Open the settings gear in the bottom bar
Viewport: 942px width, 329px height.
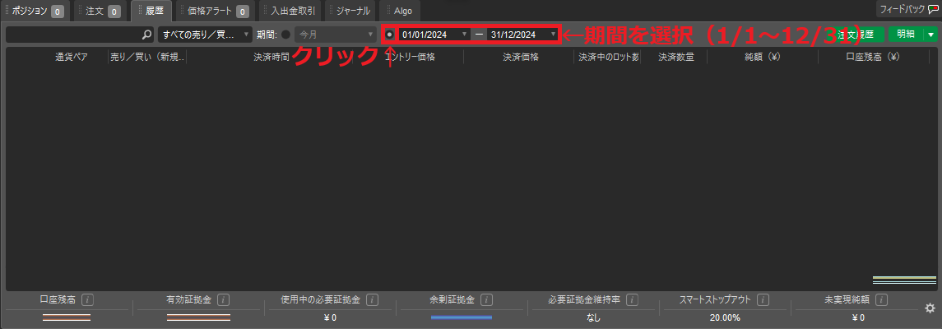coord(930,308)
